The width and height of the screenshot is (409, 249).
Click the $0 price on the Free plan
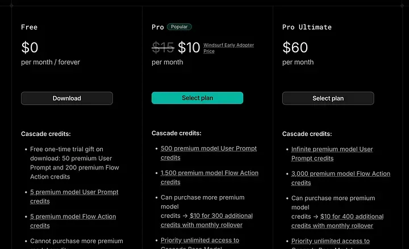click(x=30, y=48)
